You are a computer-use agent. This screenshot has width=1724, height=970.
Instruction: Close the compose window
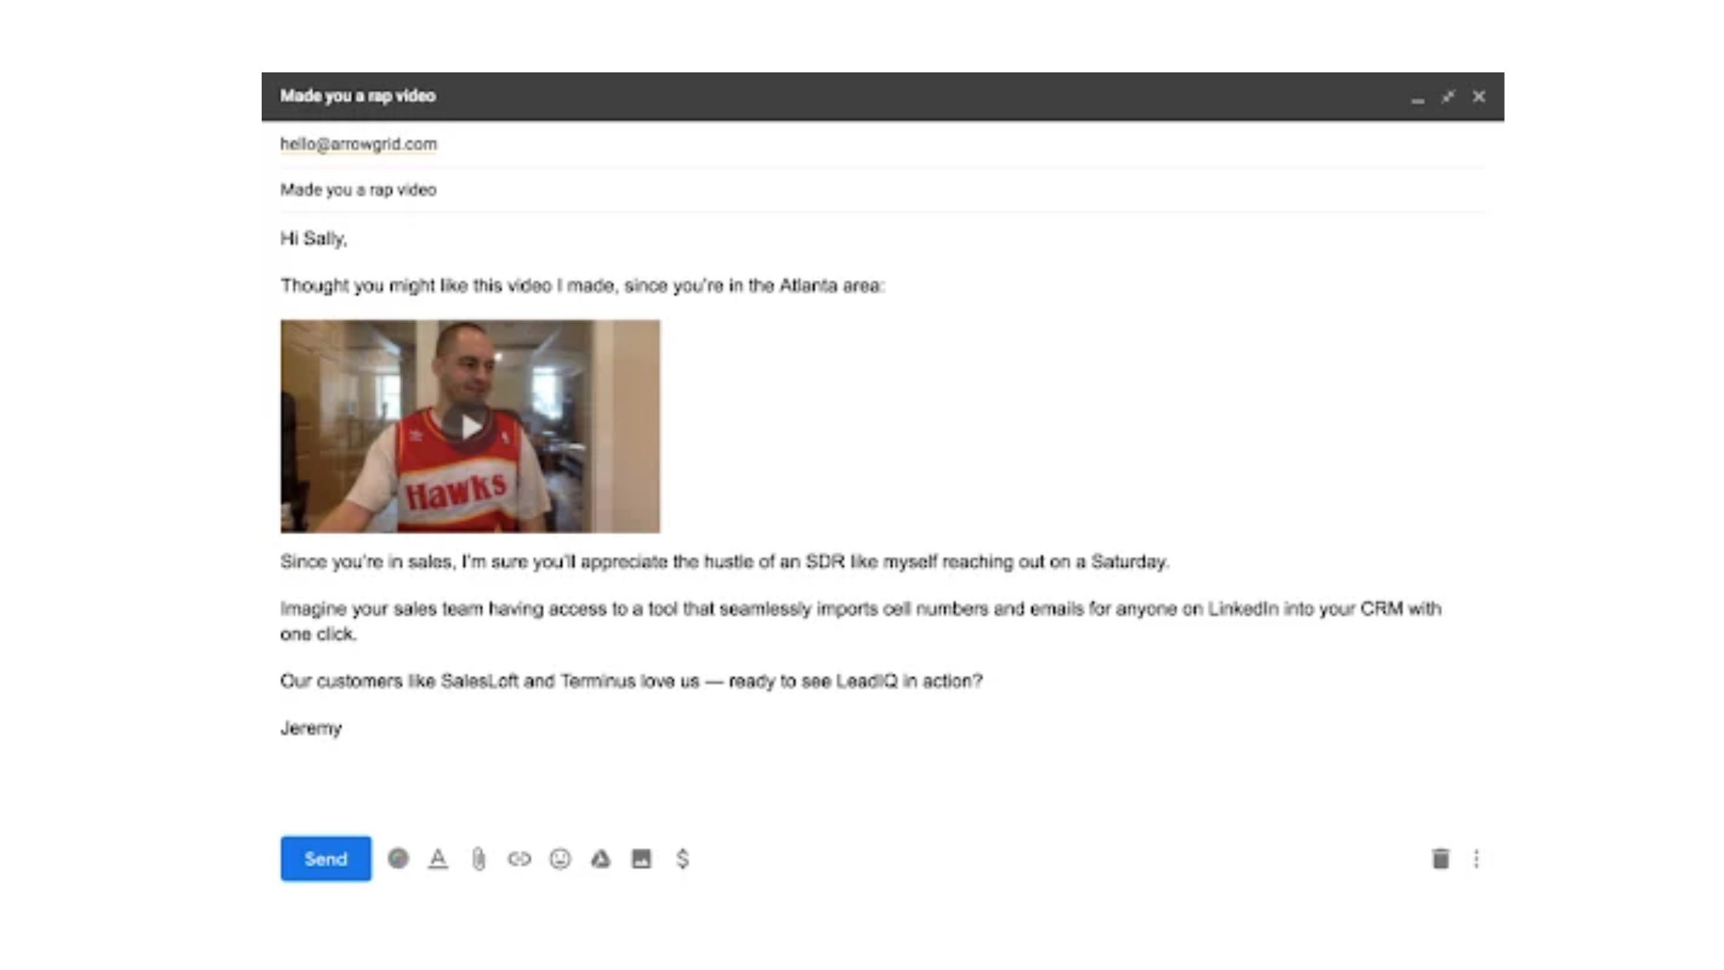tap(1479, 97)
